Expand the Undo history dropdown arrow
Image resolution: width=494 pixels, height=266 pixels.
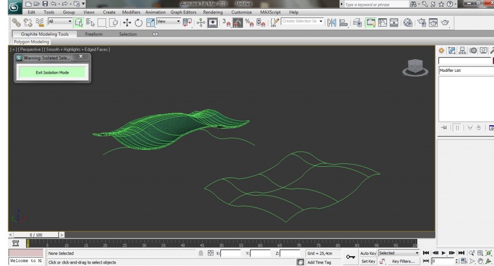(59, 4)
